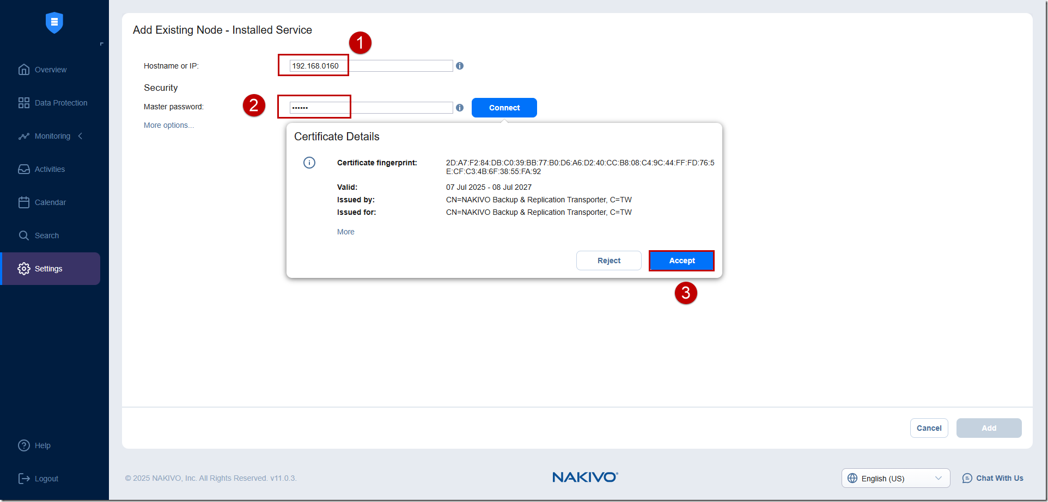Click the 'Certificate Details' heading
This screenshot has width=1048, height=502.
pos(337,137)
